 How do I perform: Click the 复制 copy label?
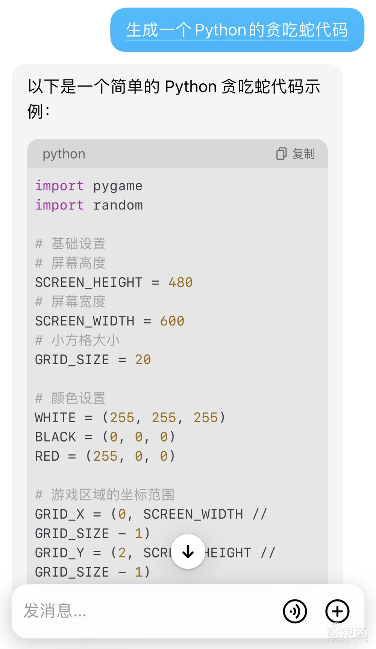(304, 154)
